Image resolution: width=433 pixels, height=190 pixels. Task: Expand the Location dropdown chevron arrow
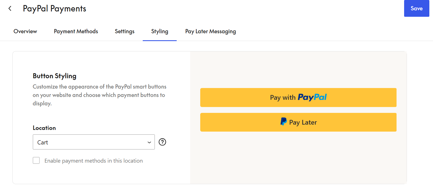[x=149, y=142]
